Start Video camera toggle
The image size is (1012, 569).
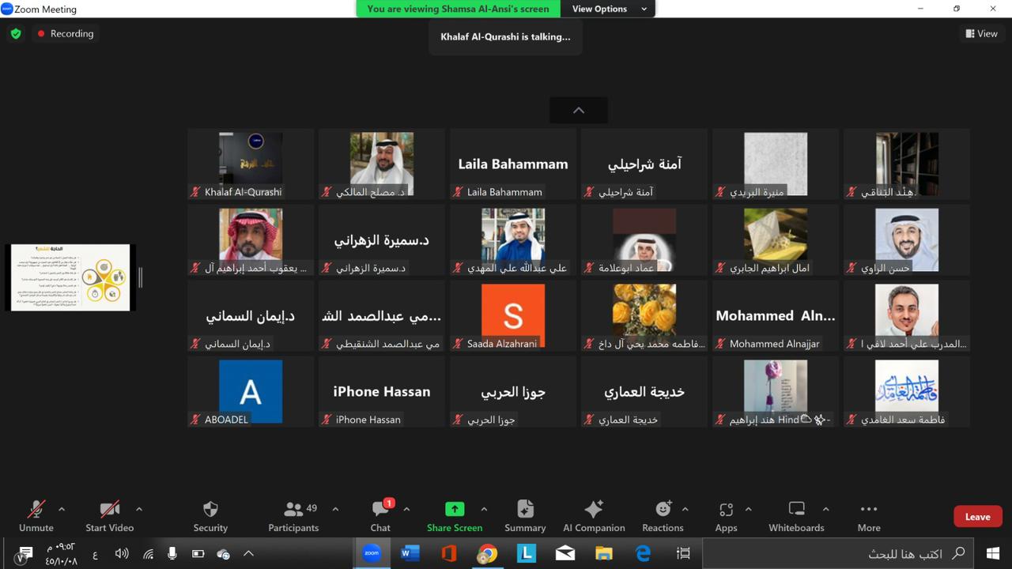(x=109, y=516)
